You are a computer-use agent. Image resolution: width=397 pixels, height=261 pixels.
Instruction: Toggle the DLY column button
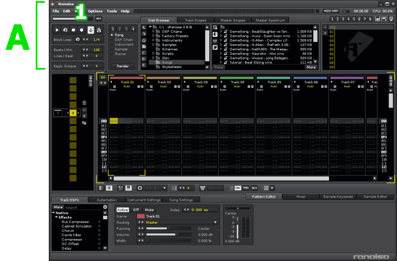click(x=254, y=188)
